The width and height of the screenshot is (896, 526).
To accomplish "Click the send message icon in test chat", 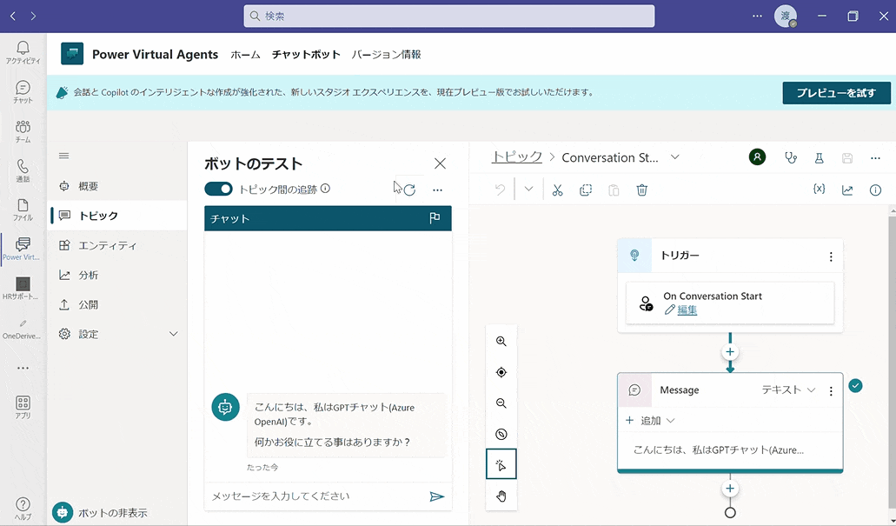I will [x=438, y=496].
